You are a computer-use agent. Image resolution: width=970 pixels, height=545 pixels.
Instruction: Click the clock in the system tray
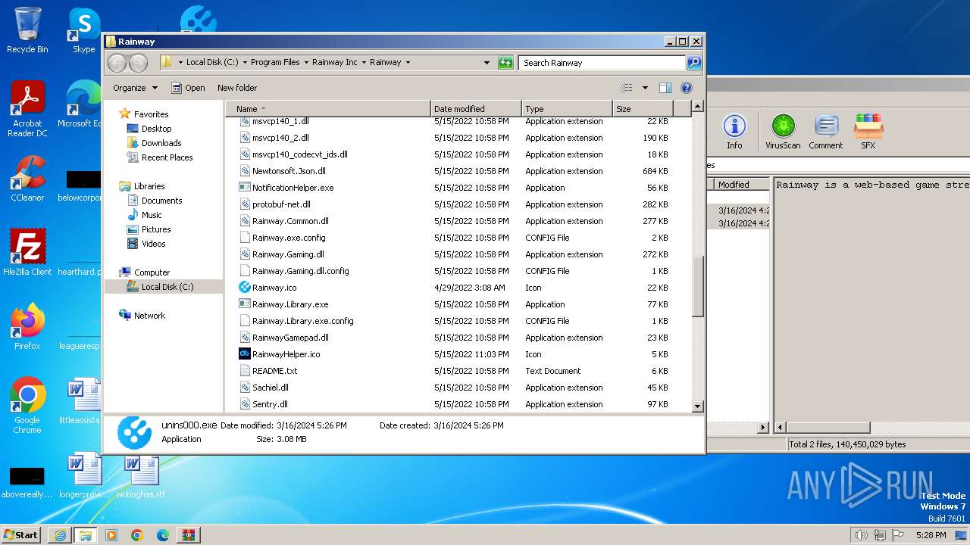(x=931, y=535)
